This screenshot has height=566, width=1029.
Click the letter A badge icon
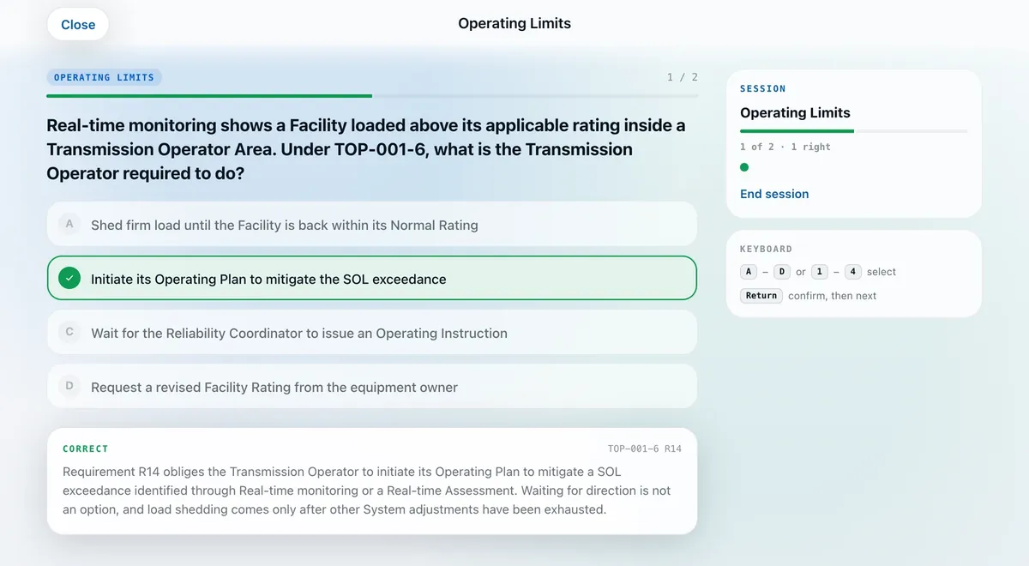click(x=69, y=224)
